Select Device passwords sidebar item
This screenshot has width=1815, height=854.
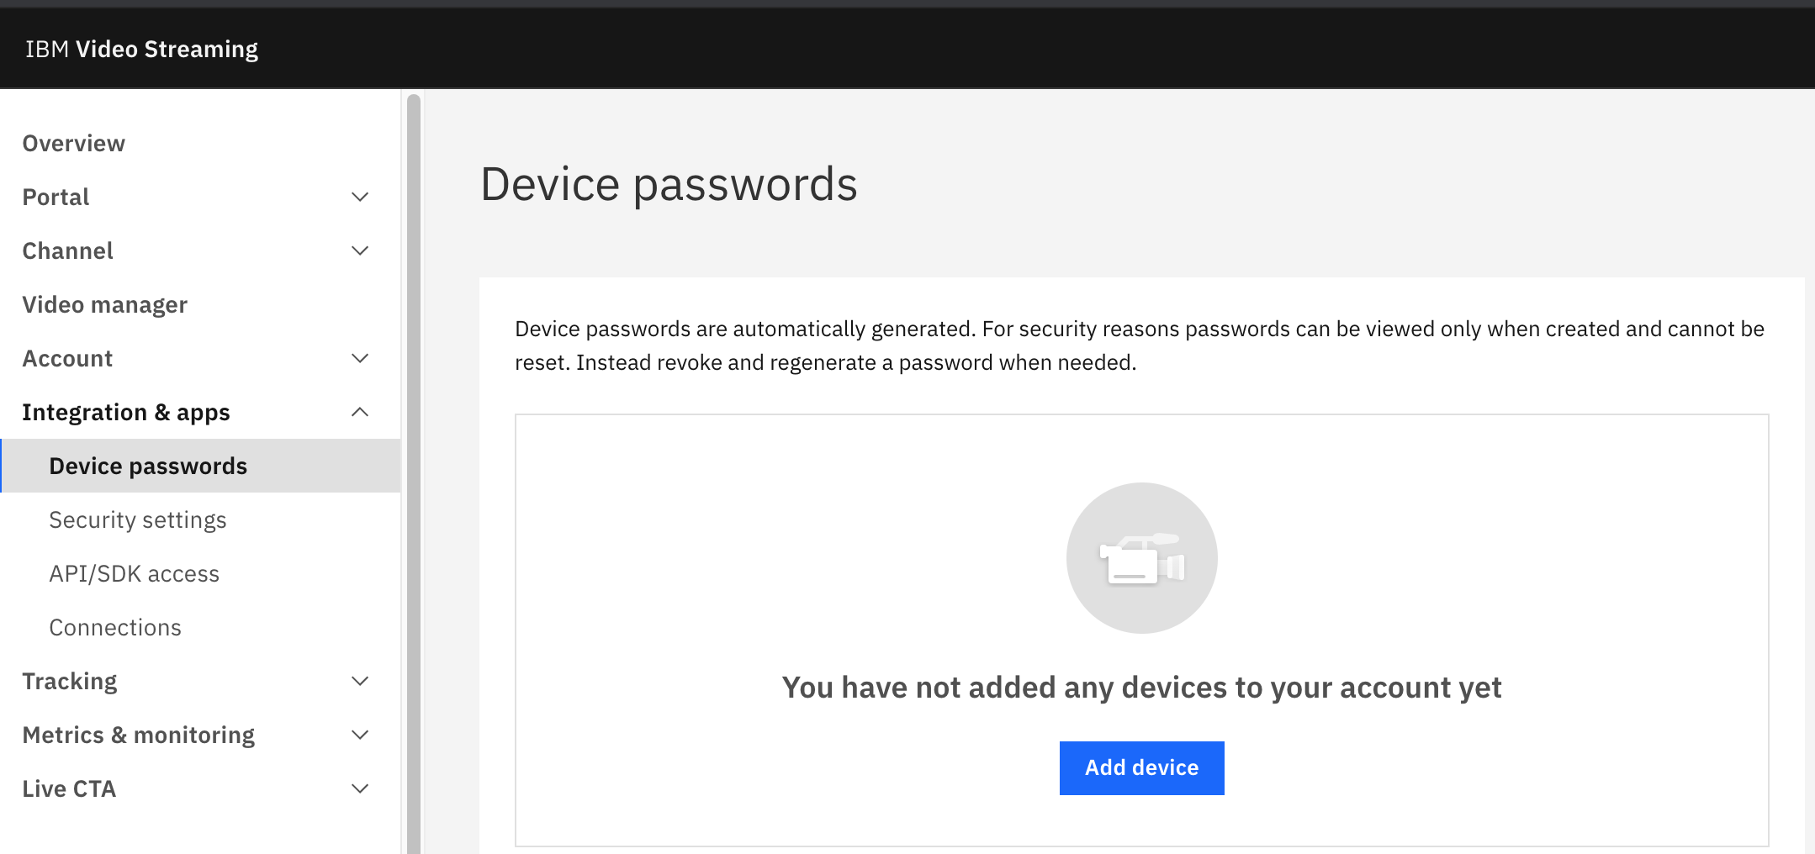point(200,466)
